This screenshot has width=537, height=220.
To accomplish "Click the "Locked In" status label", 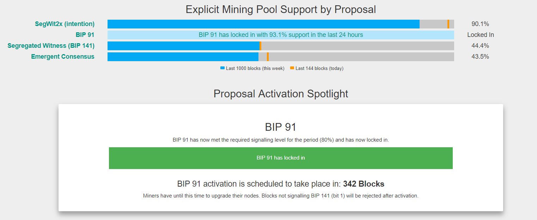I will point(480,35).
